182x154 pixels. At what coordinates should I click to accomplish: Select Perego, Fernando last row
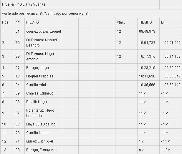[41, 150]
